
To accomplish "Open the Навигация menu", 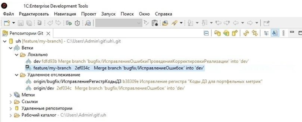I will click(x=65, y=14).
